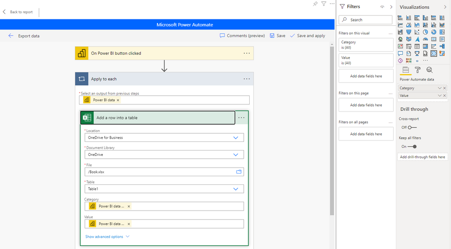The height and width of the screenshot is (249, 451).
Task: Toggle the eye icon in Filters header
Action: (x=382, y=7)
